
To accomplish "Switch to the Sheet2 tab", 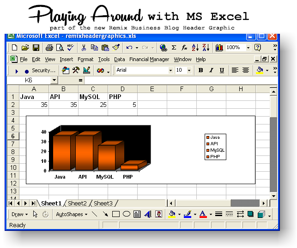I will tap(77, 204).
